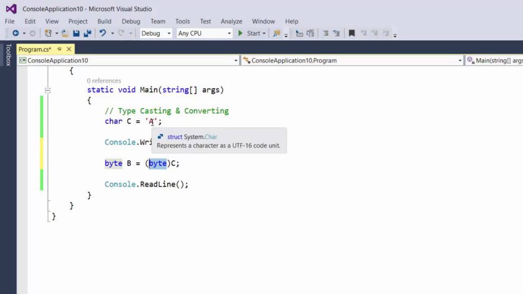Open the Toolbox side panel tab
523x294 pixels.
tap(8, 55)
